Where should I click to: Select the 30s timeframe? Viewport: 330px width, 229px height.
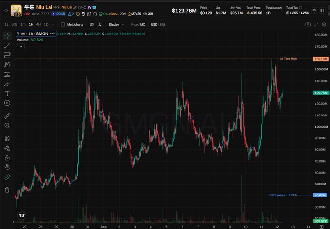[14, 24]
